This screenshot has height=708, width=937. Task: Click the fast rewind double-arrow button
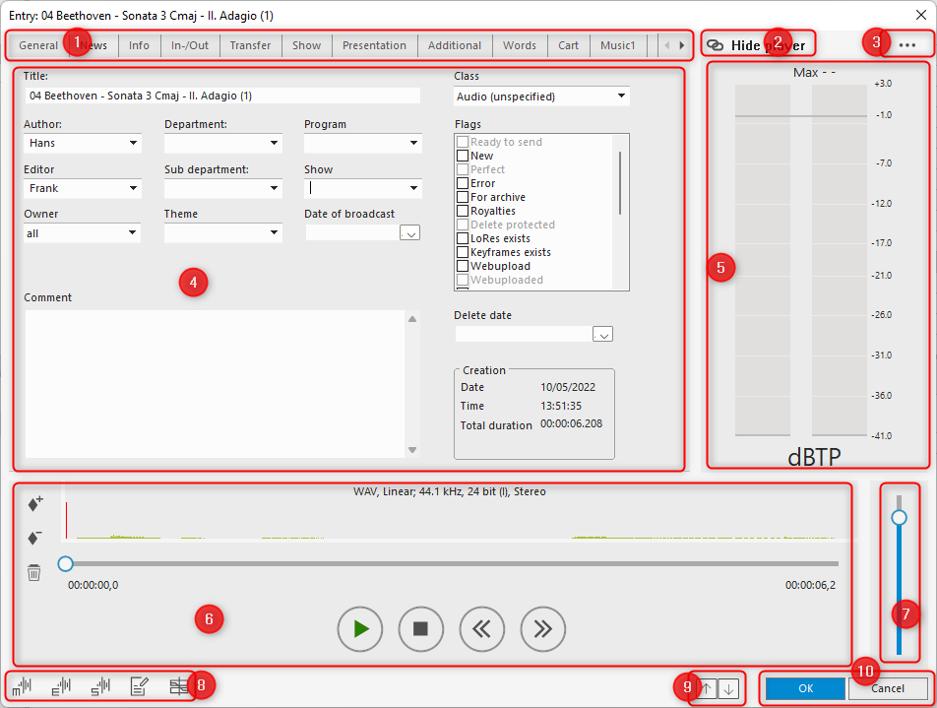pyautogui.click(x=482, y=628)
